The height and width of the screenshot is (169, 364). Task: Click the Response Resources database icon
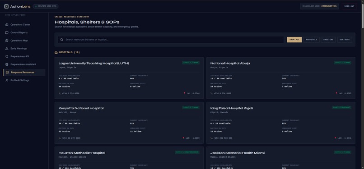(x=7, y=73)
